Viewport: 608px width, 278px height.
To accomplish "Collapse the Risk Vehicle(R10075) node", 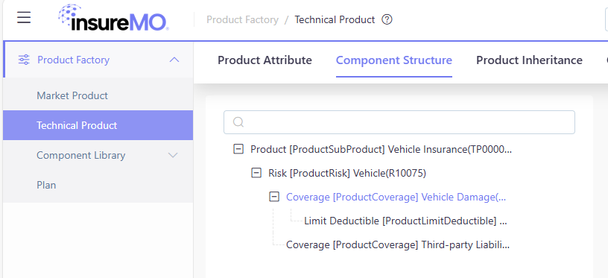I will [256, 173].
